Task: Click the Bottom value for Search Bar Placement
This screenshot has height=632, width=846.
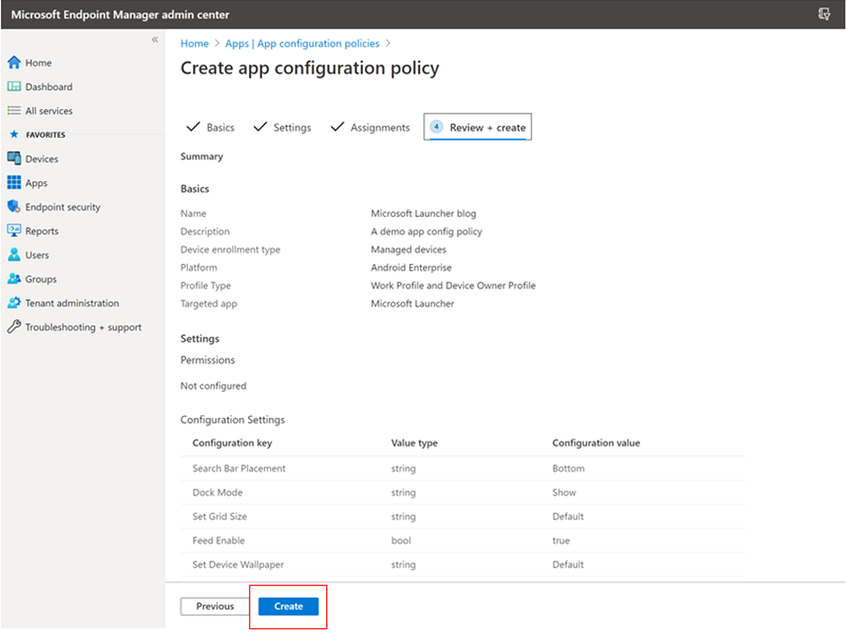Action: pos(568,469)
